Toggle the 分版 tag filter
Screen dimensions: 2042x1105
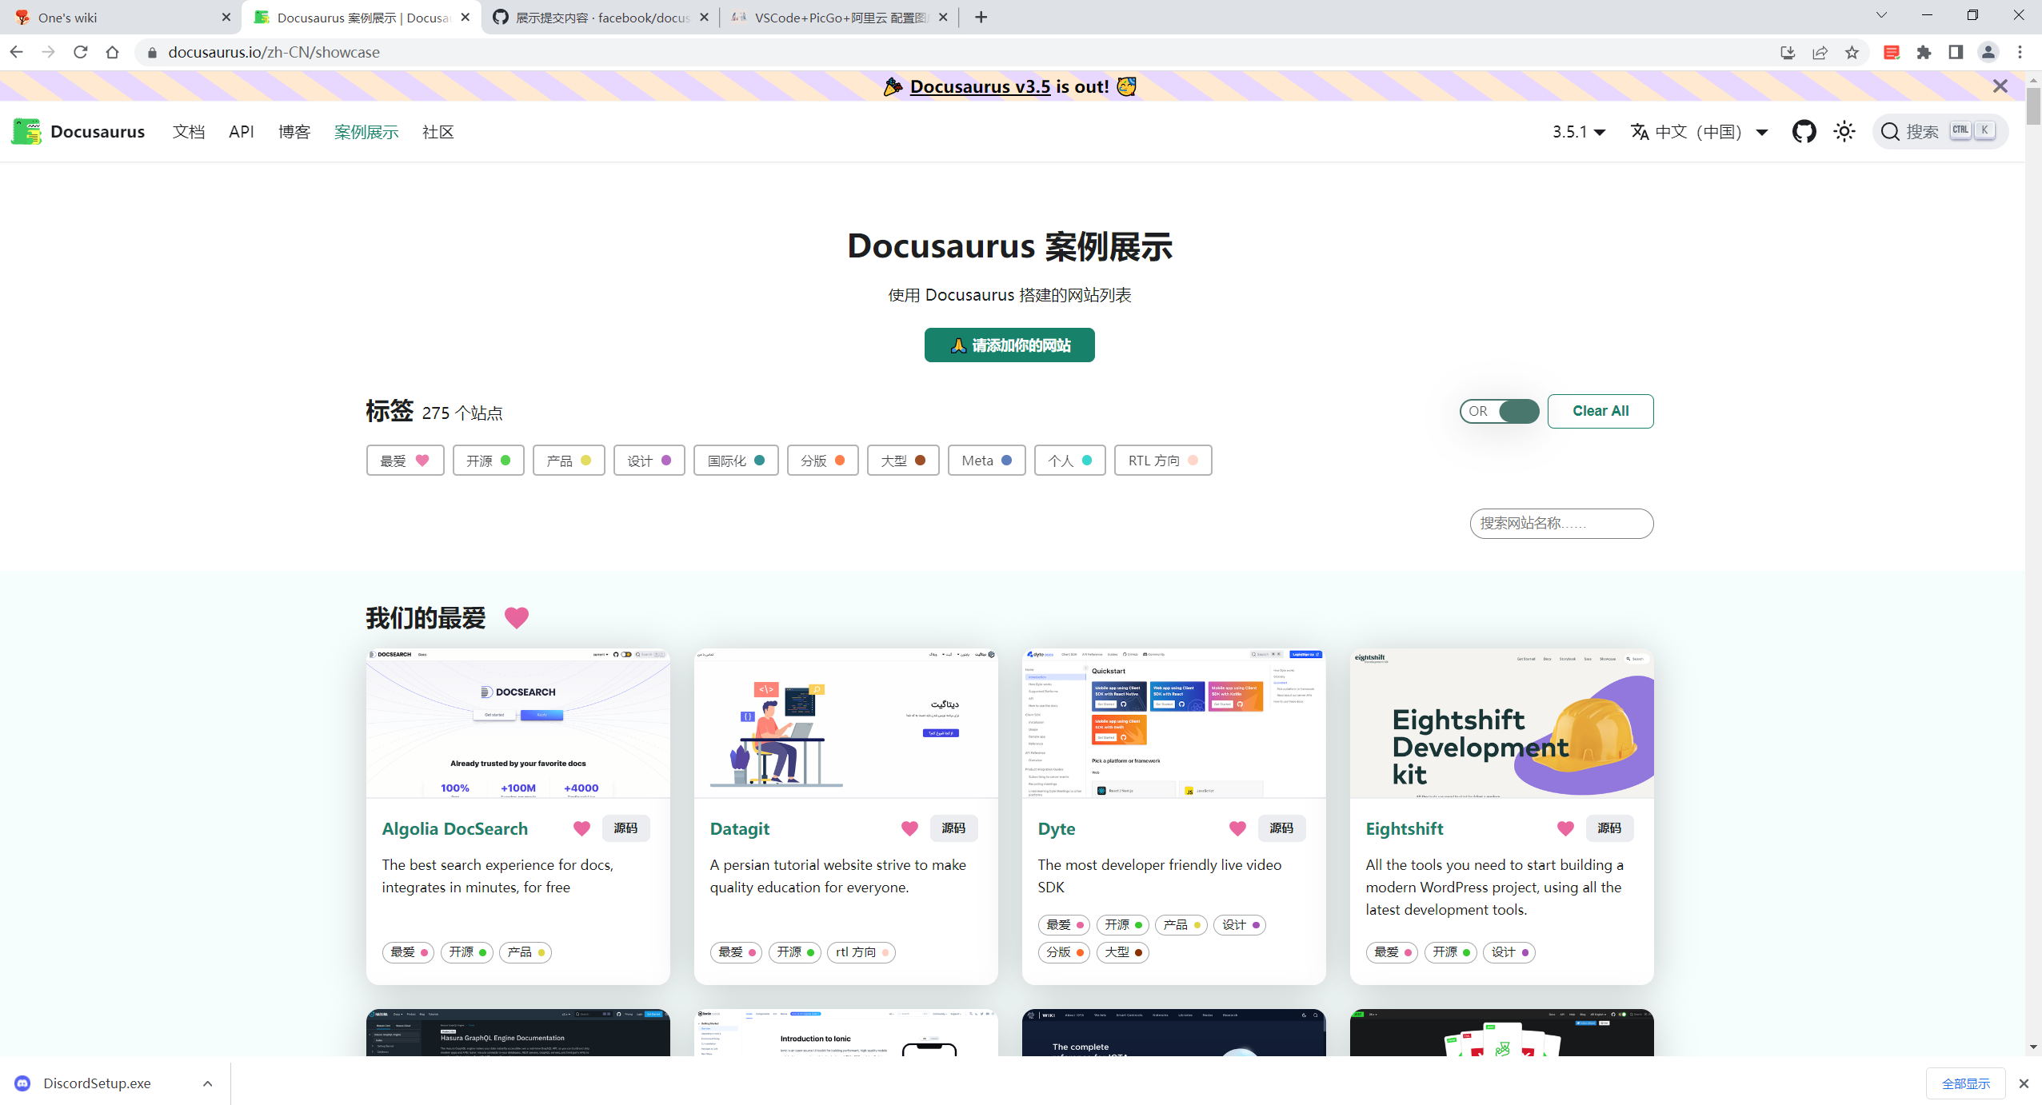click(823, 461)
